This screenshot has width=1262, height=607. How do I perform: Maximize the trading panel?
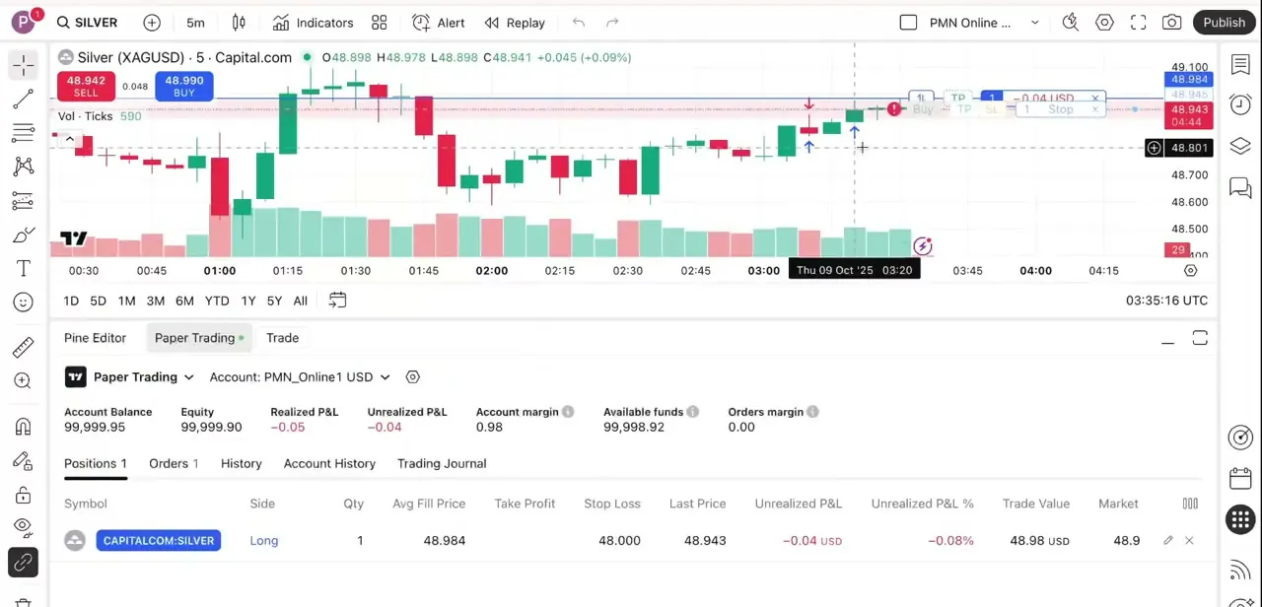coord(1200,339)
